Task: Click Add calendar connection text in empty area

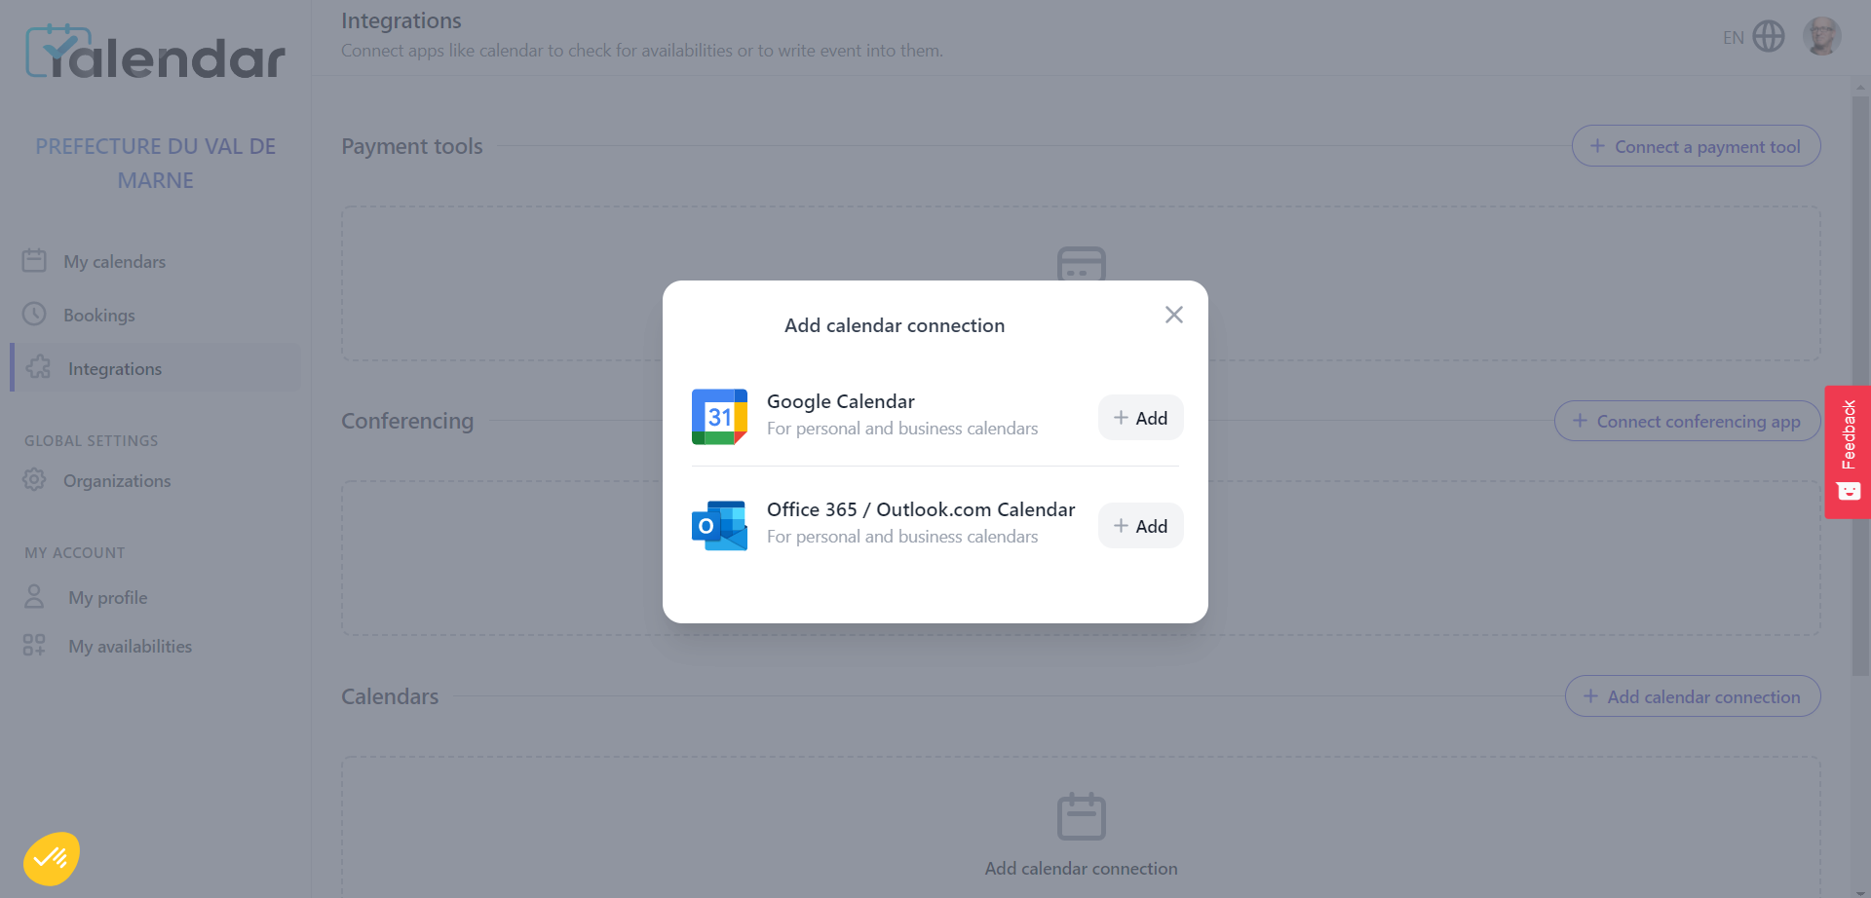Action: pyautogui.click(x=1081, y=868)
